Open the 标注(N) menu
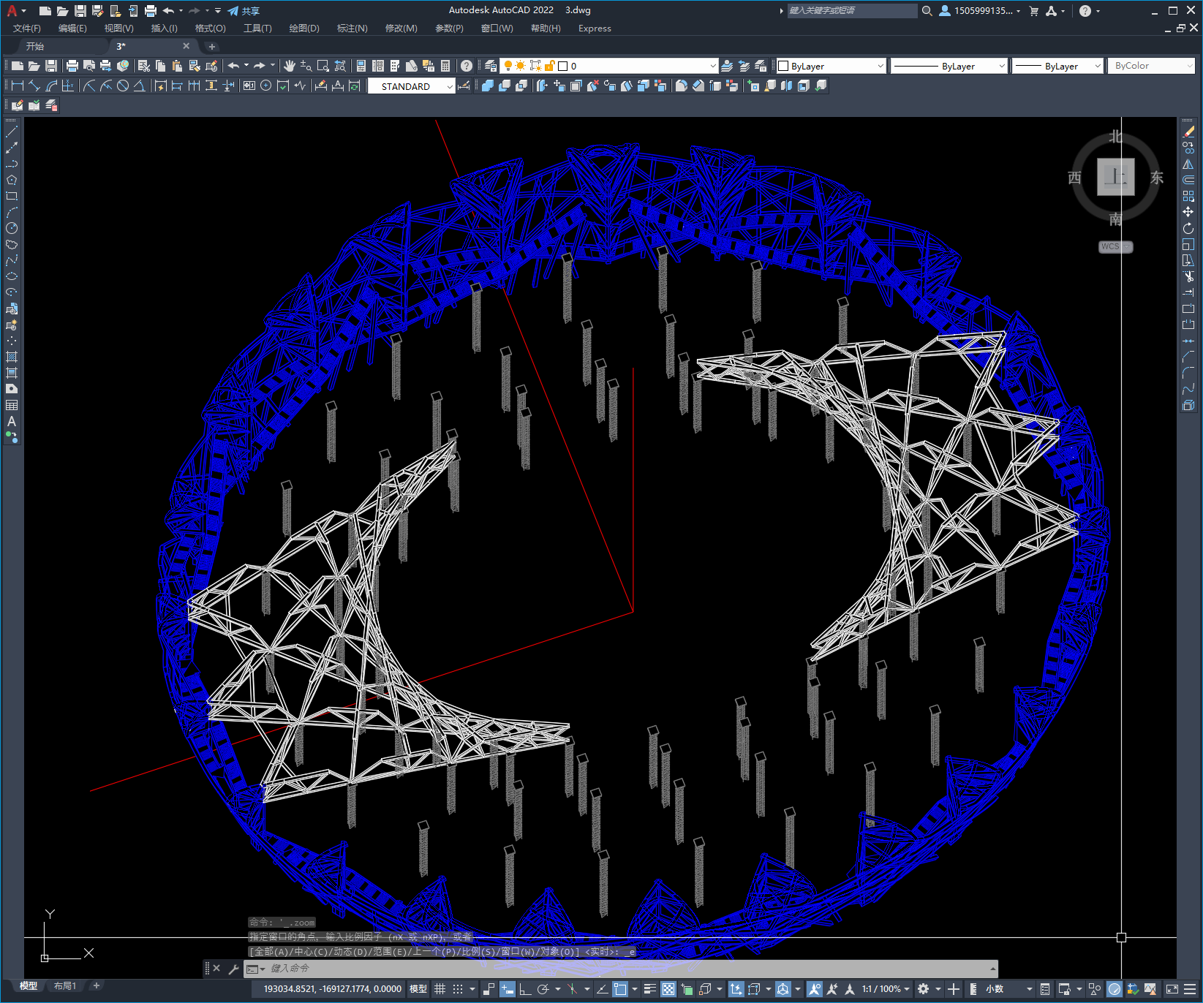Image resolution: width=1203 pixels, height=1003 pixels. click(352, 29)
